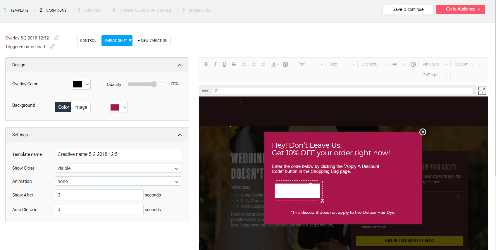Click the Opacity slider handle
This screenshot has height=250, width=496.
click(x=154, y=84)
